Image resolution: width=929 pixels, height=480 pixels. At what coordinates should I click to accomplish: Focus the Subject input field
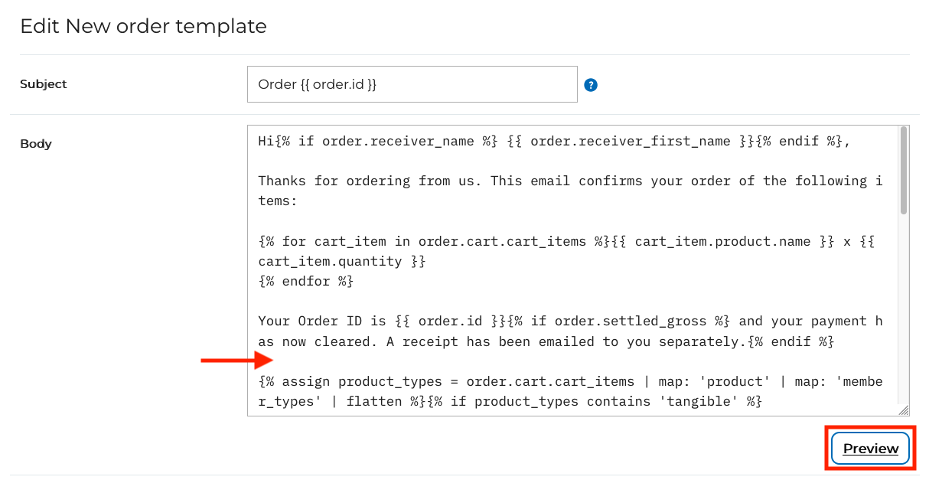[412, 84]
